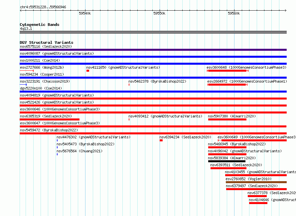Click the right arrow of the ruler
296x216 pixels.
coord(286,10)
